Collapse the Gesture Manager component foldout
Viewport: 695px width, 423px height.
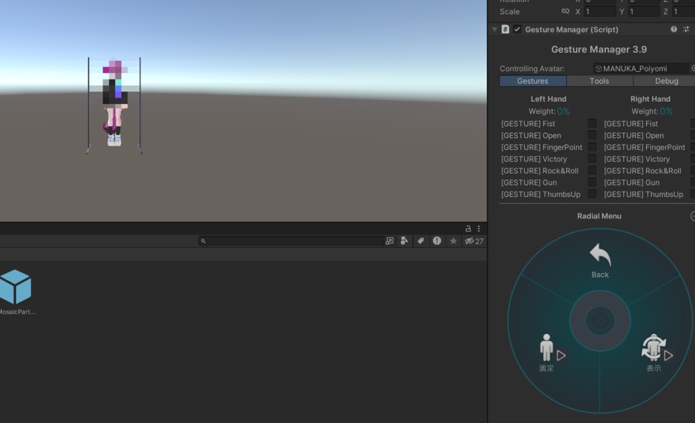coord(494,30)
